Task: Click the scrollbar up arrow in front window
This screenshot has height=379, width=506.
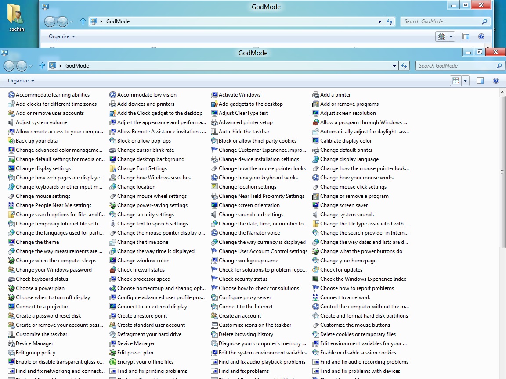Action: pyautogui.click(x=502, y=92)
